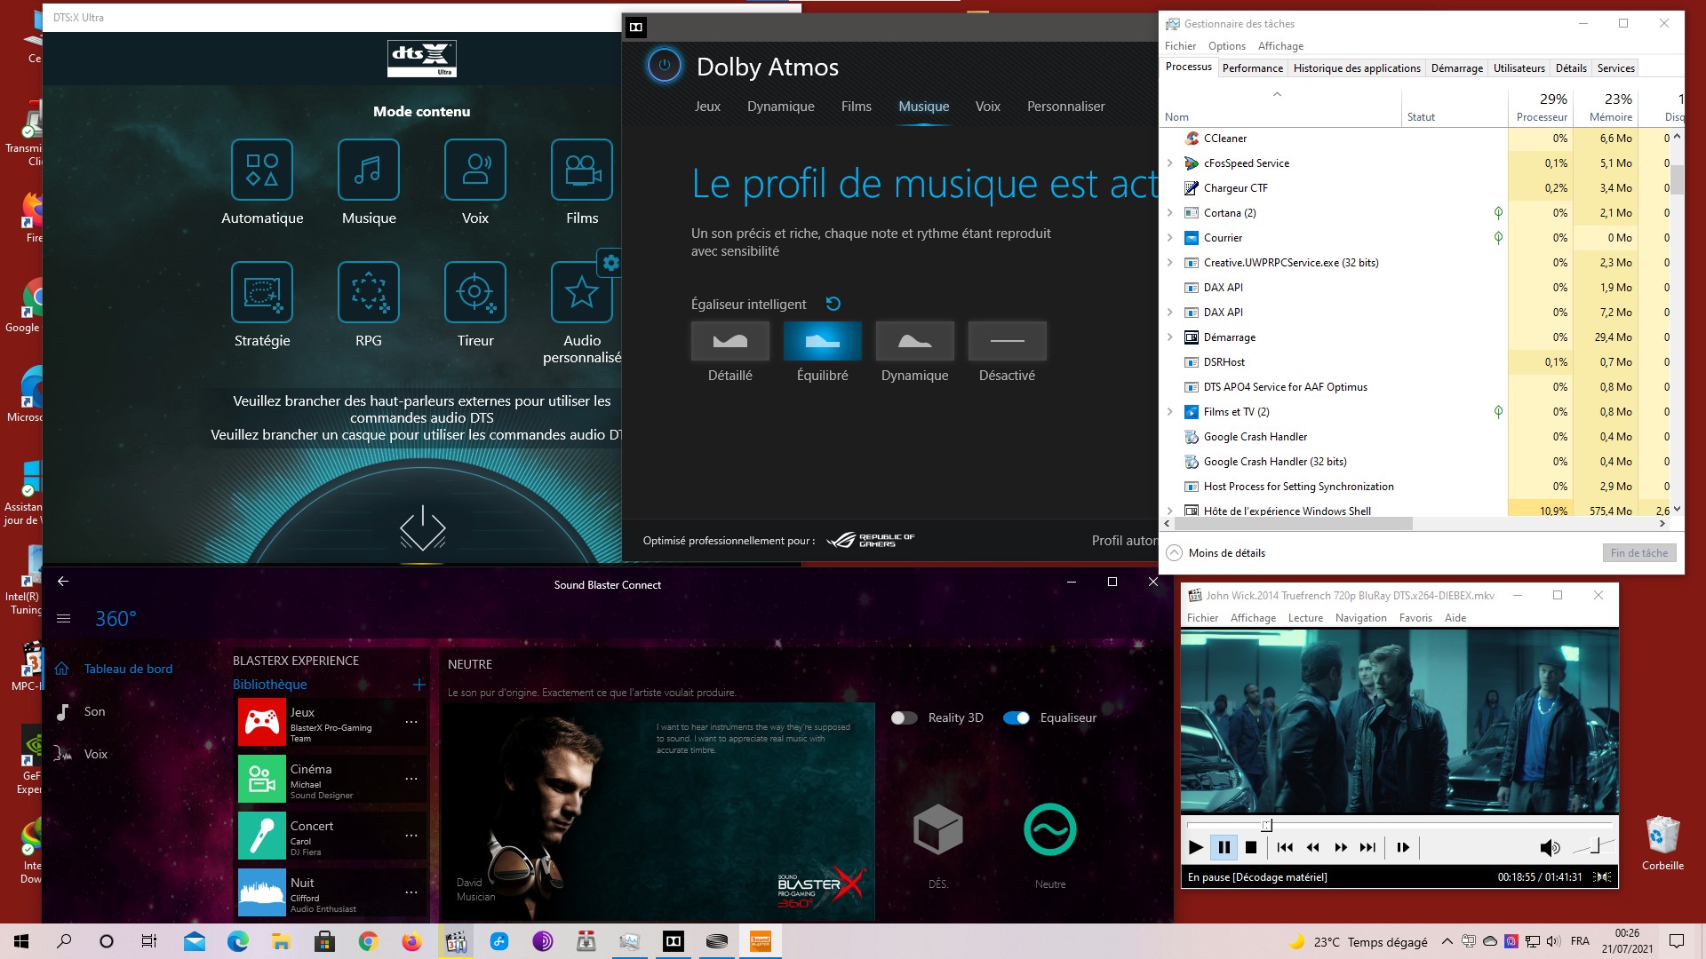Open Windows Start menu
This screenshot has height=959, width=1706.
click(x=21, y=941)
